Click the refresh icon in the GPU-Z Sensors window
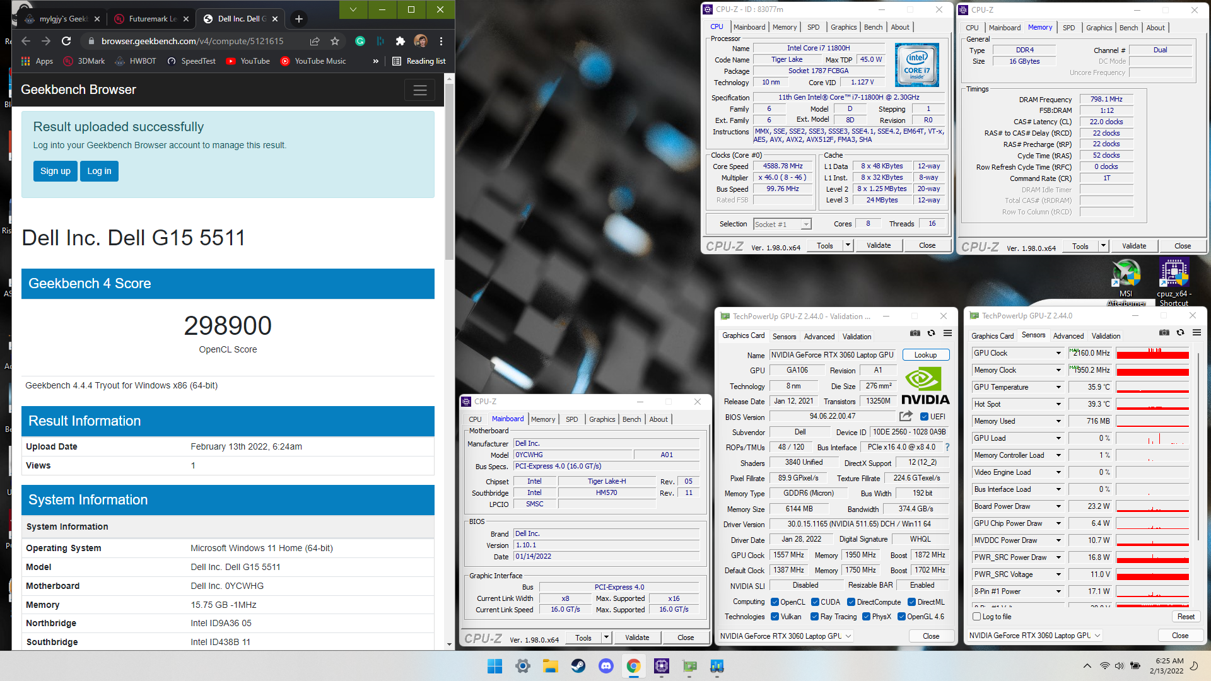1211x681 pixels. 1180,332
